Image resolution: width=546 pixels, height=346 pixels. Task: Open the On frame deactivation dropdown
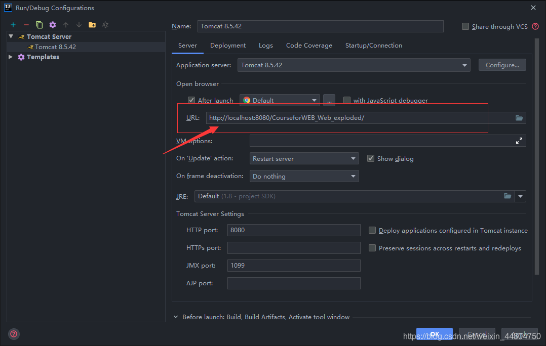[x=304, y=177]
